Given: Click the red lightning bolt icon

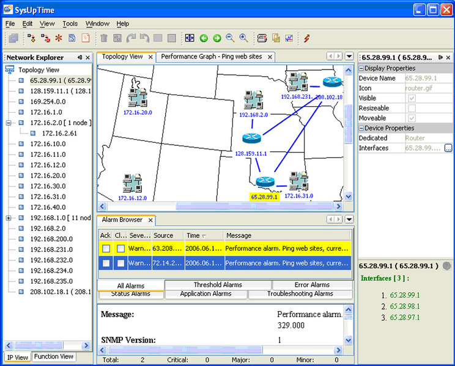Looking at the screenshot, I should point(307,38).
